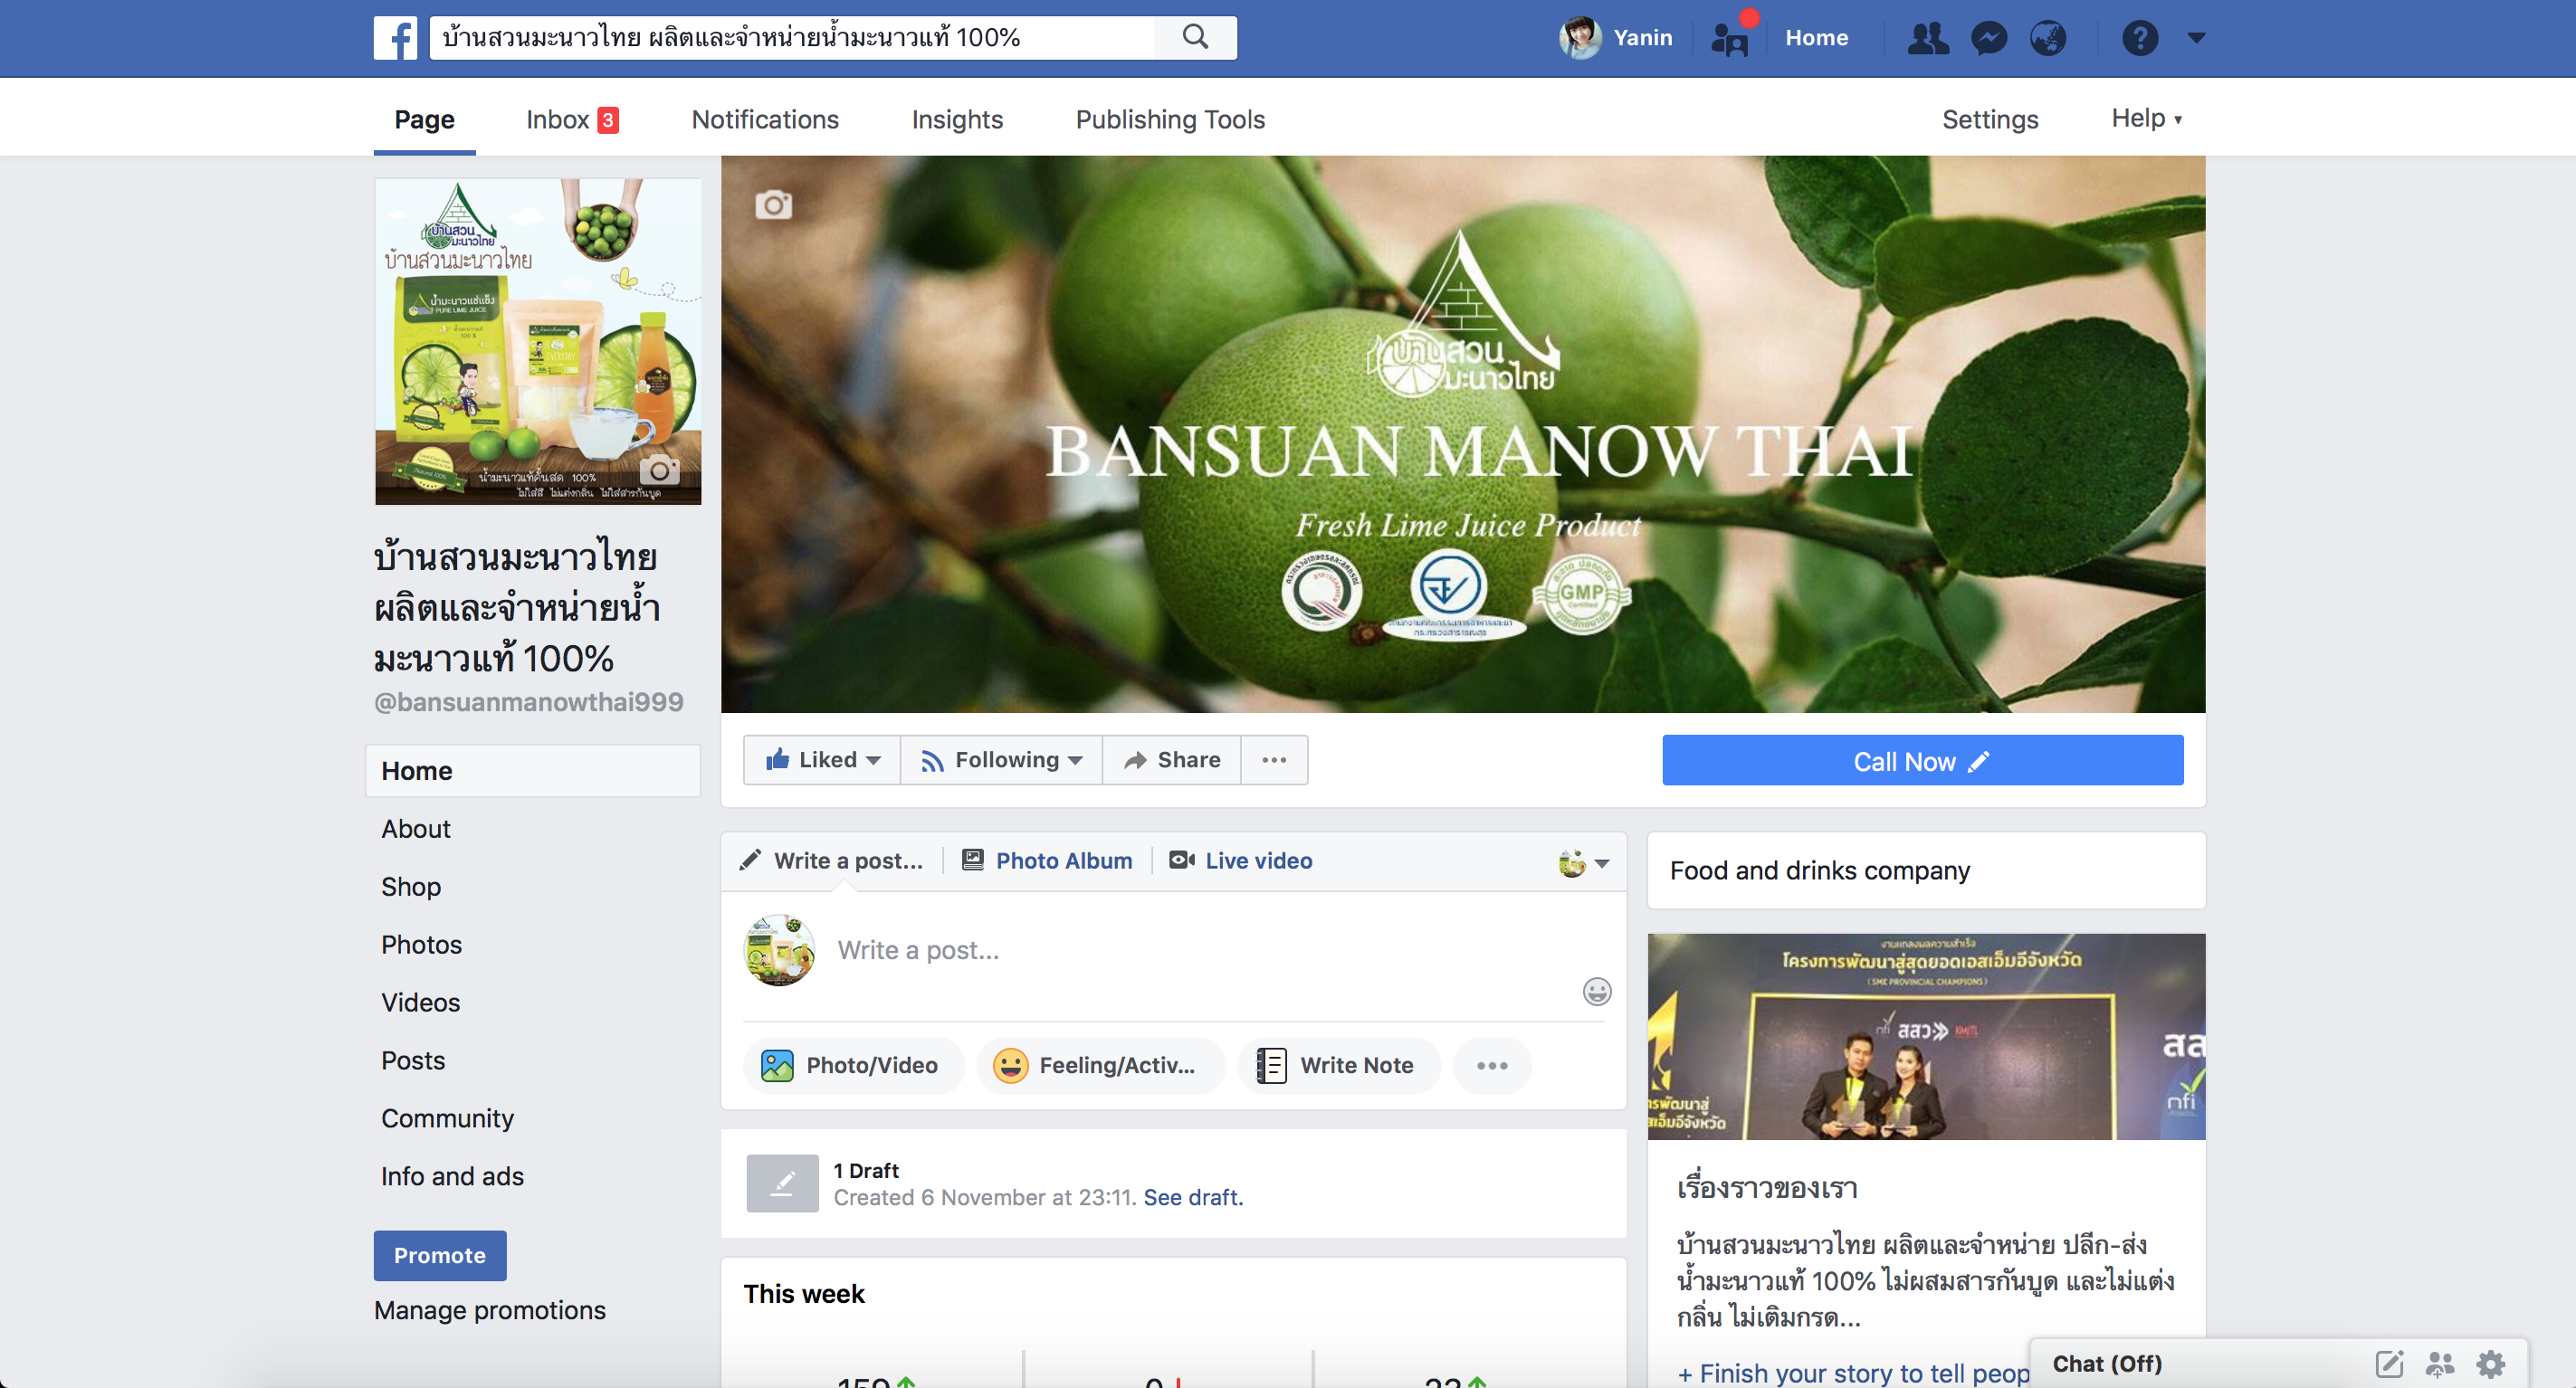Open create group icon in chat bar
This screenshot has height=1388, width=2576.
[x=2440, y=1363]
